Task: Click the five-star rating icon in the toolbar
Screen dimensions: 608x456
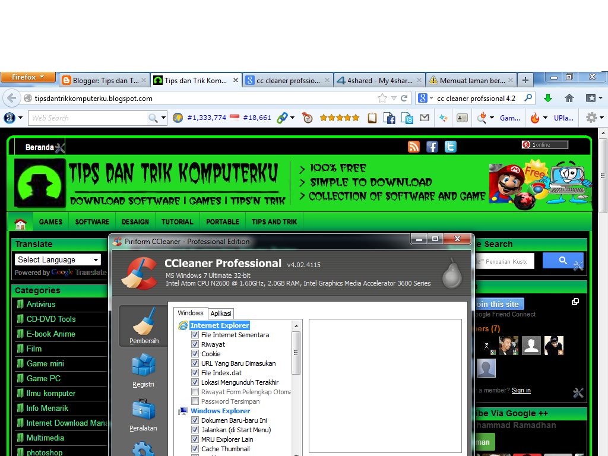Action: tap(340, 118)
